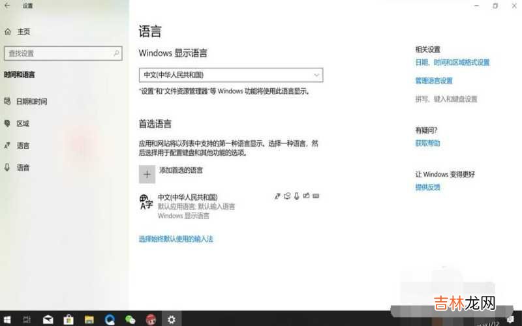Viewport: 522px width, 326px height.
Task: Click the plus icon to add preferred language
Action: pos(147,173)
